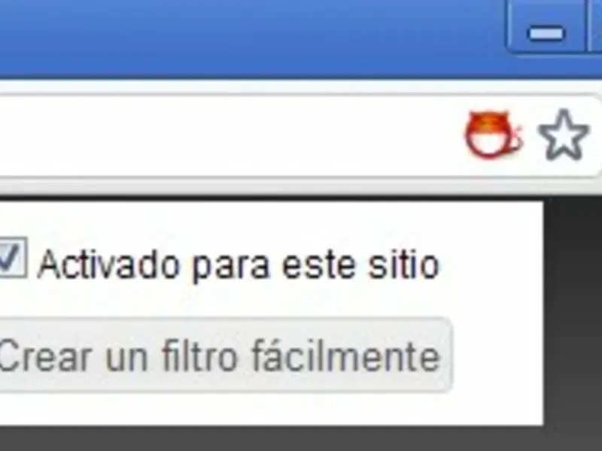The height and width of the screenshot is (451, 602).
Task: Click the horizontal bar glyph in the title bar
Action: tap(547, 33)
